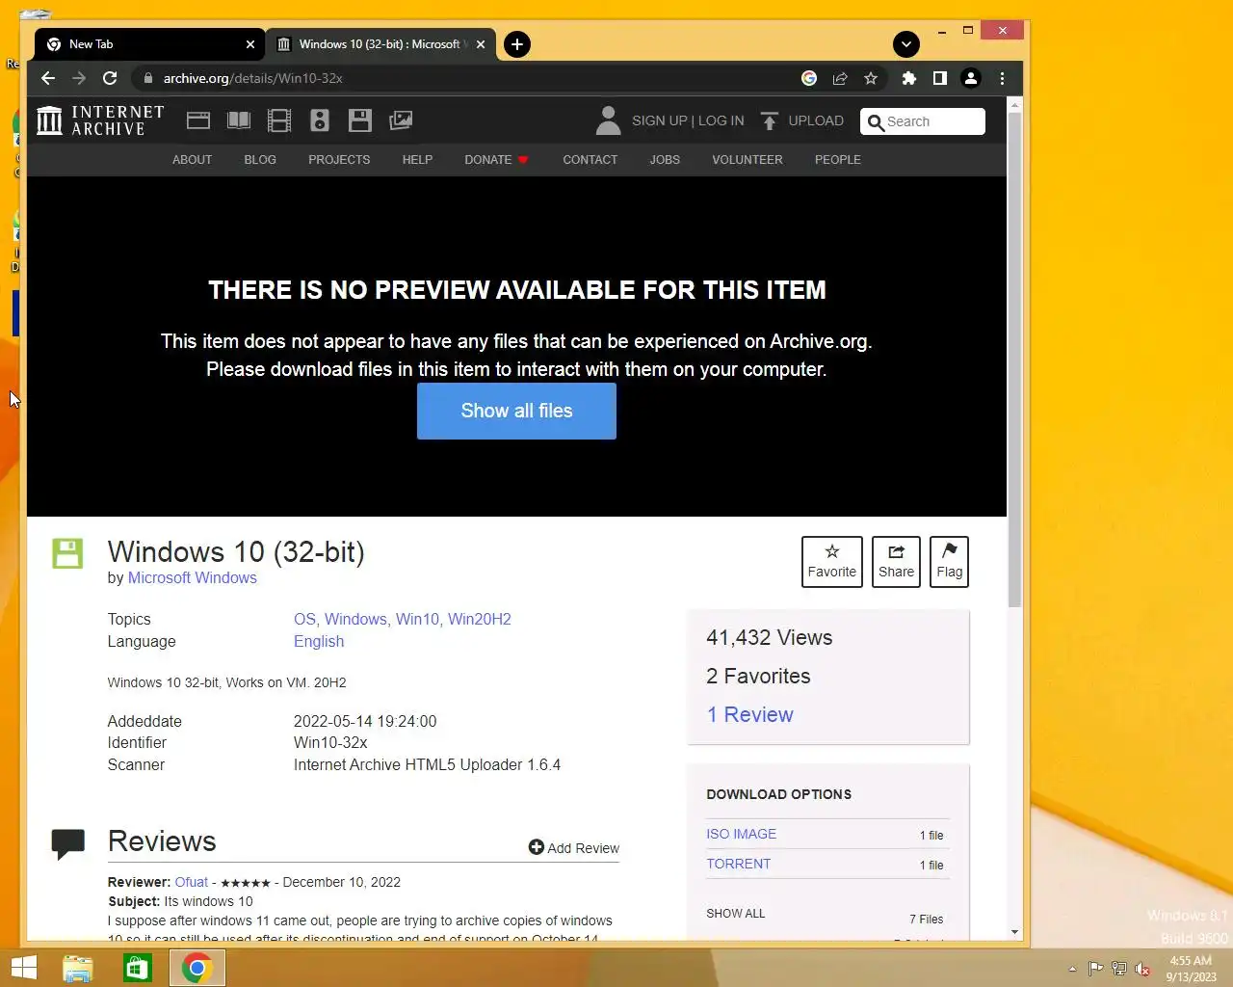Open the Texts book icon

tap(239, 120)
